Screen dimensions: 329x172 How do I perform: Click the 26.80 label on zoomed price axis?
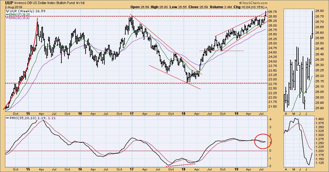click(319, 11)
